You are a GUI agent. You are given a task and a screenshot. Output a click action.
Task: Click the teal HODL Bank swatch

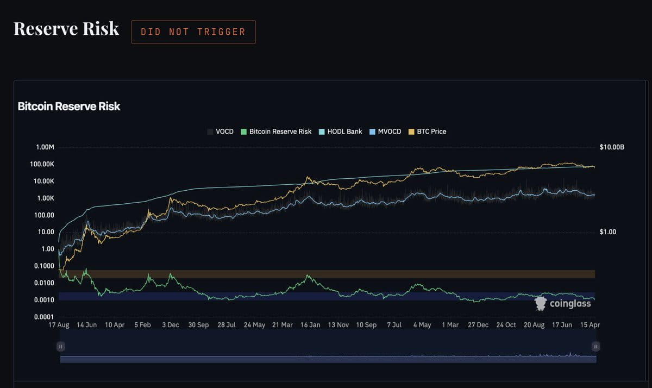pos(322,132)
